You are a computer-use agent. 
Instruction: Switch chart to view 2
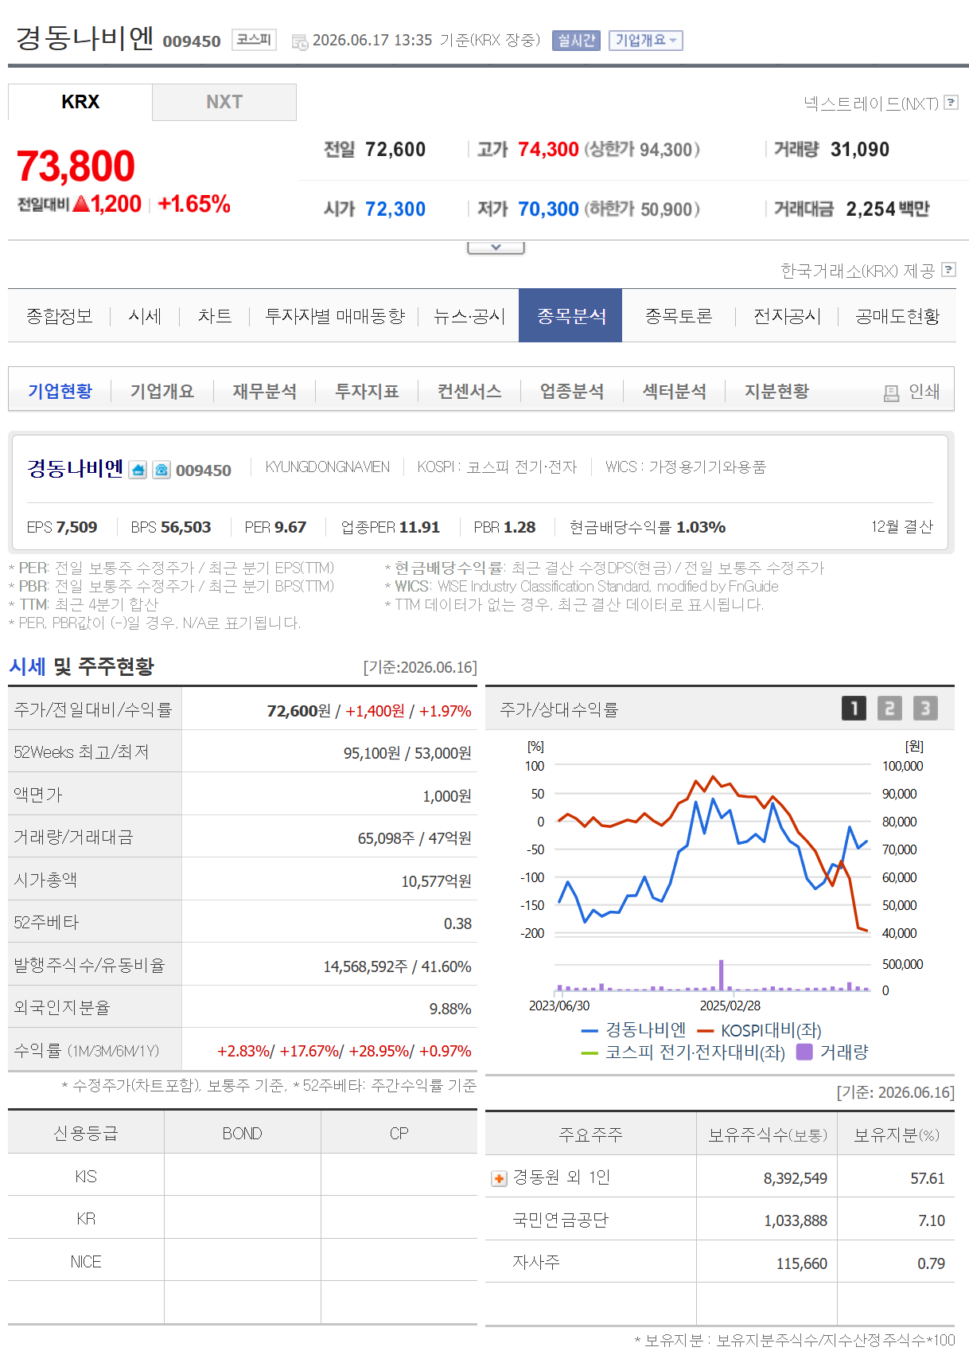coord(889,709)
